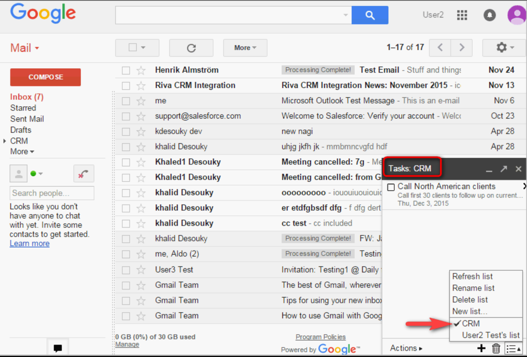The height and width of the screenshot is (357, 527).
Task: Select the Henrik Almström email checkbox
Action: pos(126,70)
